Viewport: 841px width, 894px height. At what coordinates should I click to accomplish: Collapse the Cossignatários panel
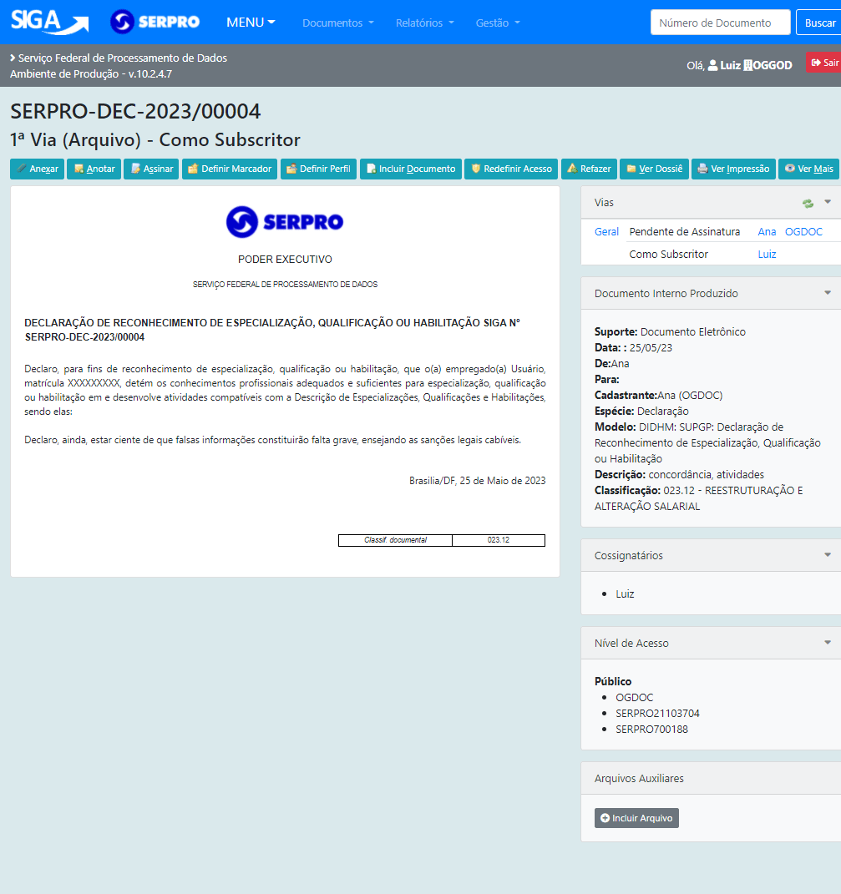click(x=828, y=555)
